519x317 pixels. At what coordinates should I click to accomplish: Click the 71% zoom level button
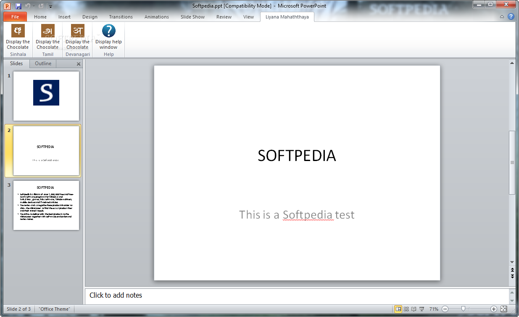coord(434,309)
